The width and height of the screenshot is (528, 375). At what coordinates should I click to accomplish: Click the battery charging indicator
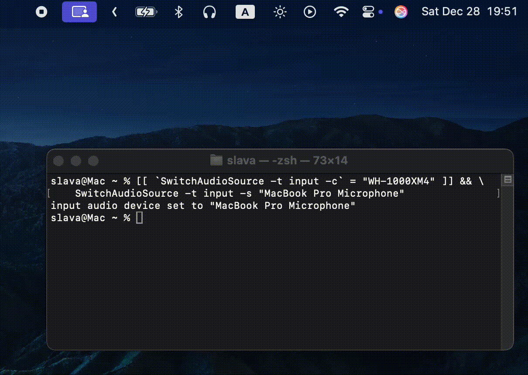(146, 12)
